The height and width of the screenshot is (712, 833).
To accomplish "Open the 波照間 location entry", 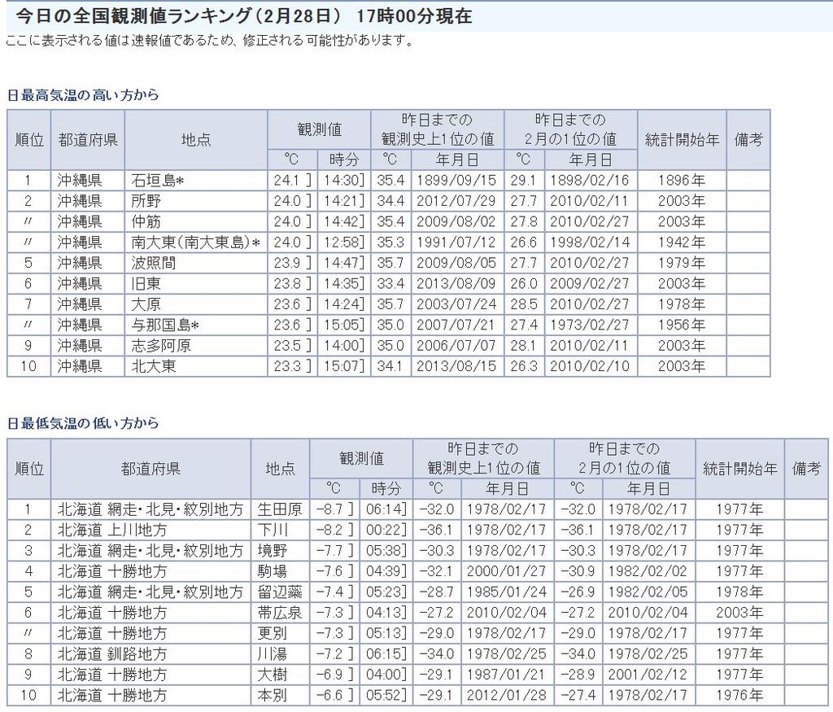I will (153, 263).
